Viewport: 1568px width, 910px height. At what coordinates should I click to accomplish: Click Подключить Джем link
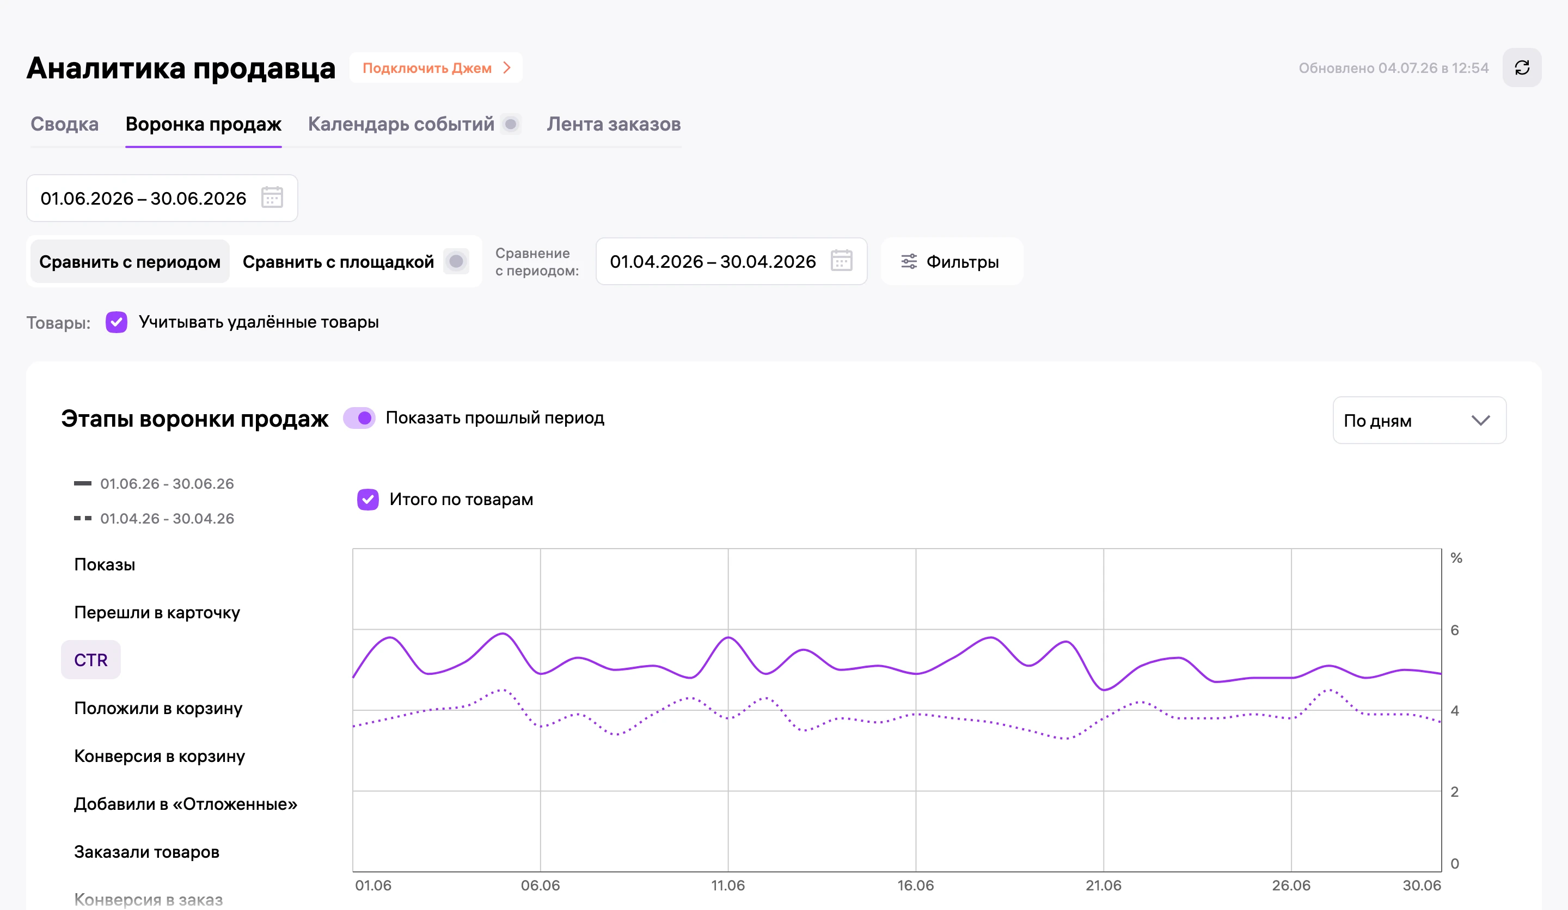tap(436, 68)
